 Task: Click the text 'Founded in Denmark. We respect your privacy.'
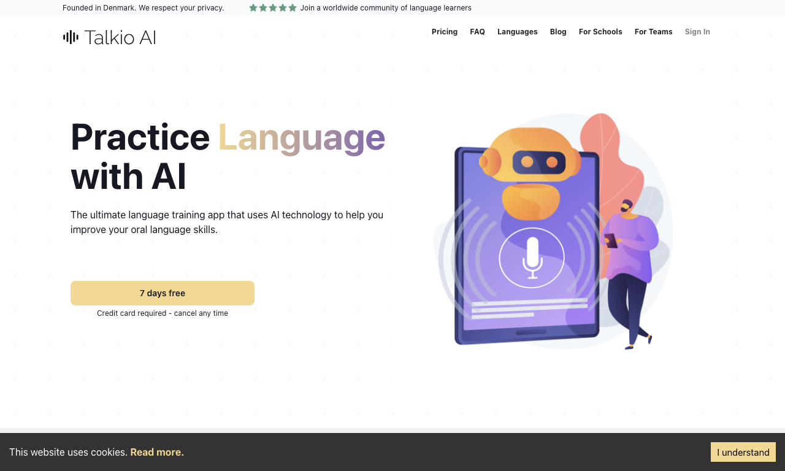click(x=144, y=8)
